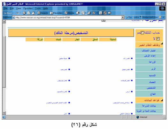Screen dimensions: 168x129
Task: Click the Media toolbar button
Action: point(70,13)
